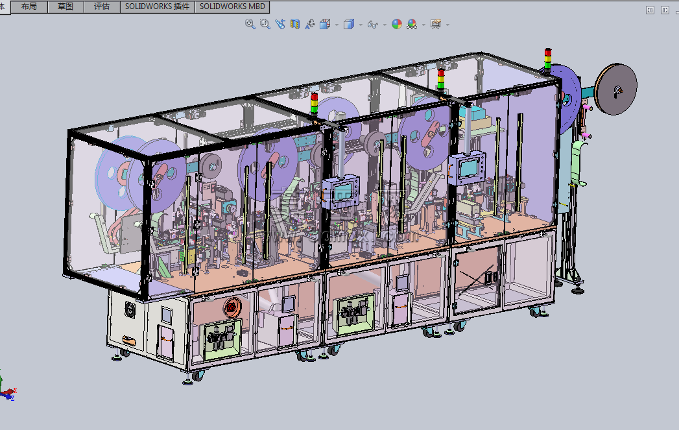This screenshot has width=679, height=430.
Task: Click the Edit Appearance color ball
Action: (397, 24)
